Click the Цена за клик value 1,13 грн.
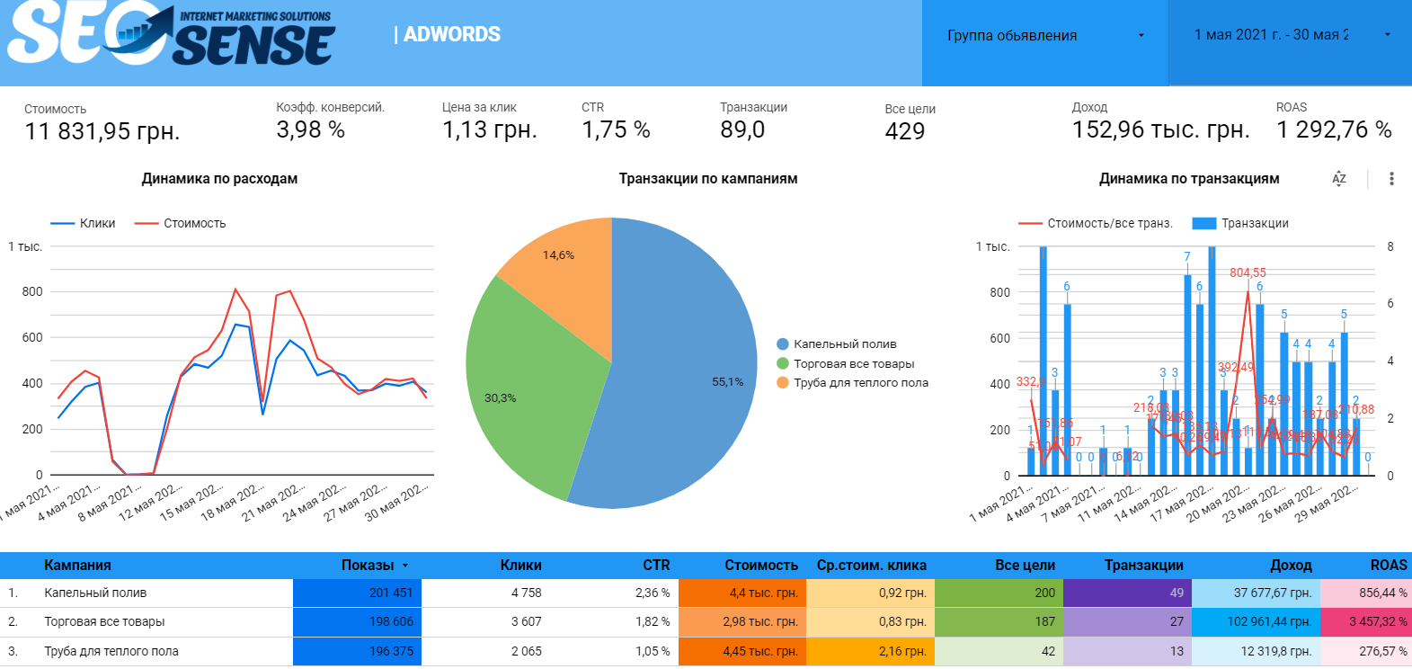The width and height of the screenshot is (1412, 669). tap(490, 129)
